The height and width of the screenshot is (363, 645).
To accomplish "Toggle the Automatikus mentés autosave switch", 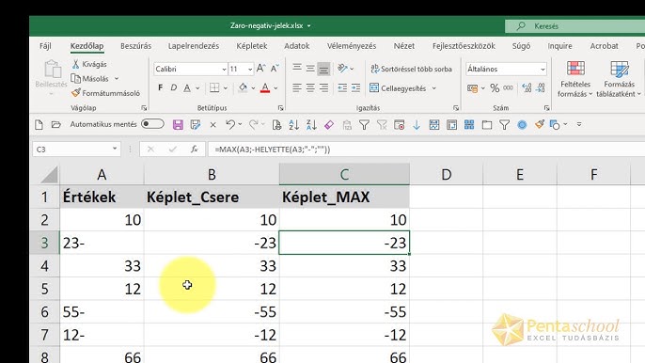I will click(x=152, y=124).
